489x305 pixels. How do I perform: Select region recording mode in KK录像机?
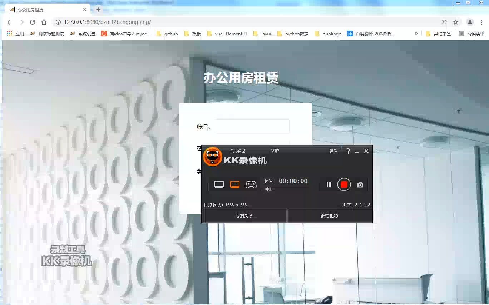tap(235, 184)
